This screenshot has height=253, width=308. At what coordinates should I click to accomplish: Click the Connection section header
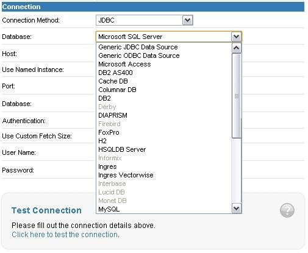click(x=153, y=7)
